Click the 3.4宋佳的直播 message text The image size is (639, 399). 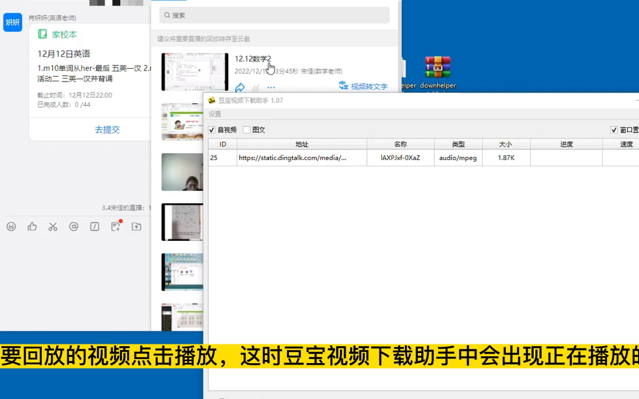124,208
